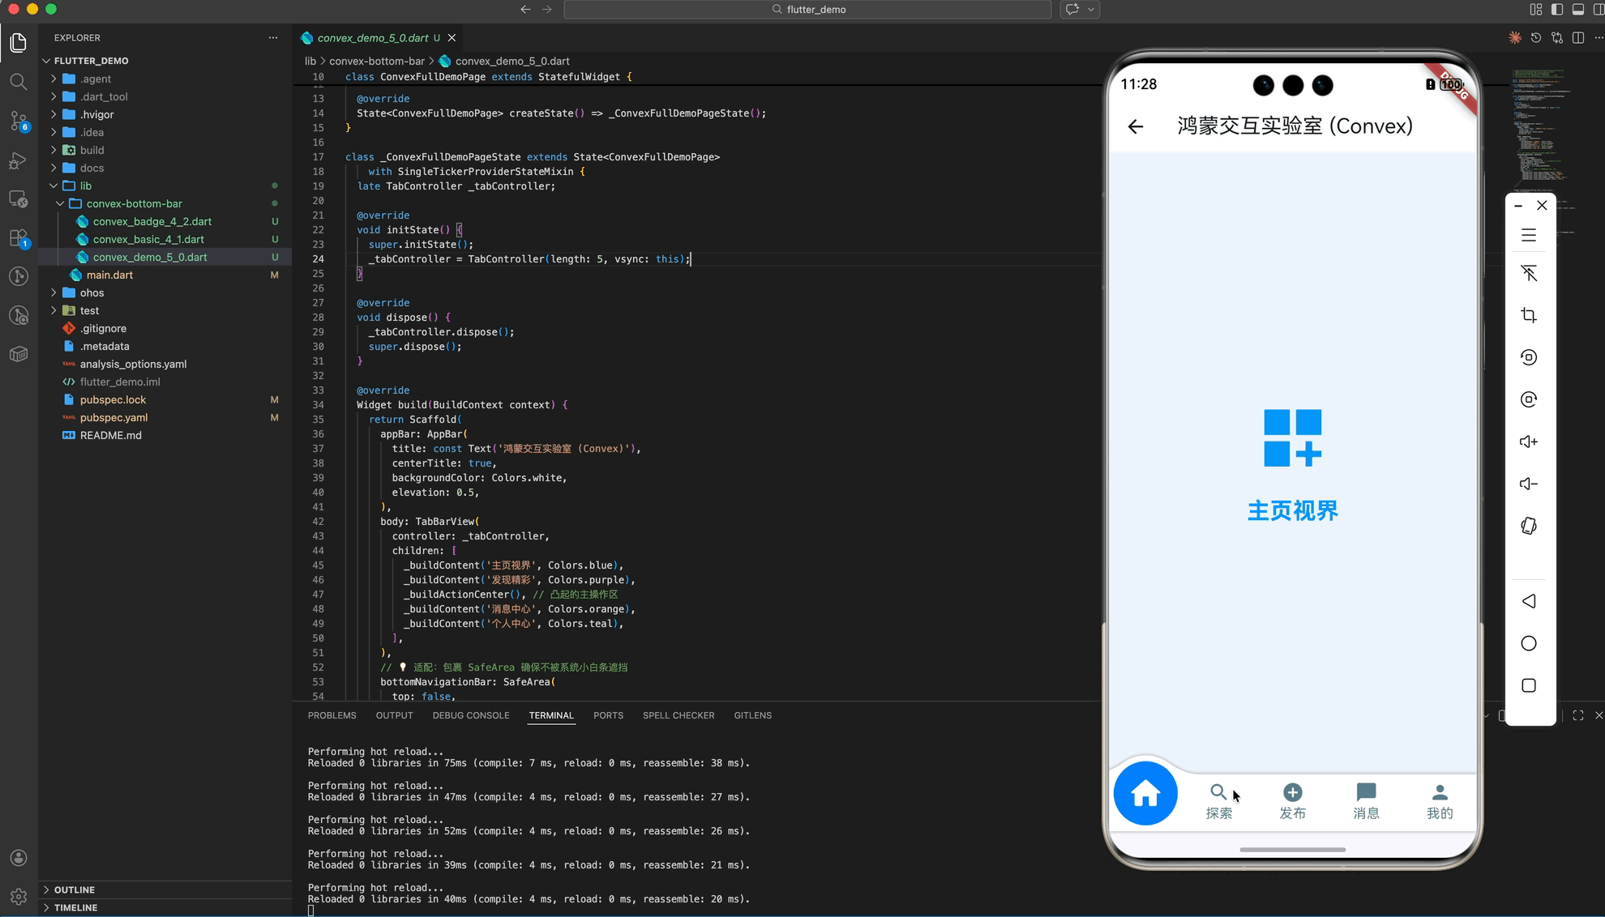Expand the OUTLINE section
Viewport: 1605px width, 917px height.
tap(74, 889)
